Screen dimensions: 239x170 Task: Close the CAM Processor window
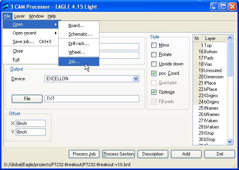tap(233, 7)
